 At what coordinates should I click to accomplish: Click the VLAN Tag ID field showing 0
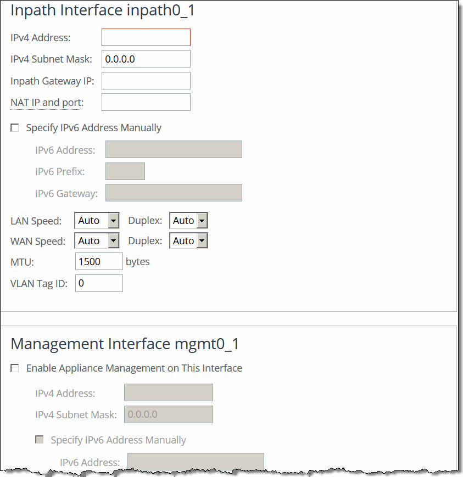point(99,283)
